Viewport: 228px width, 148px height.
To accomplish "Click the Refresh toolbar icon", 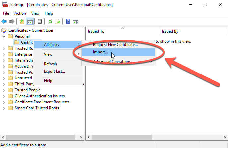I will 50,22.
